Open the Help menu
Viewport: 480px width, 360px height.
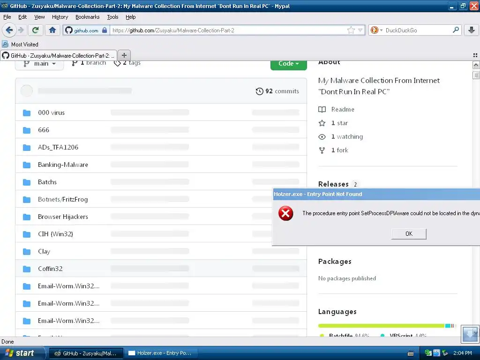130,17
